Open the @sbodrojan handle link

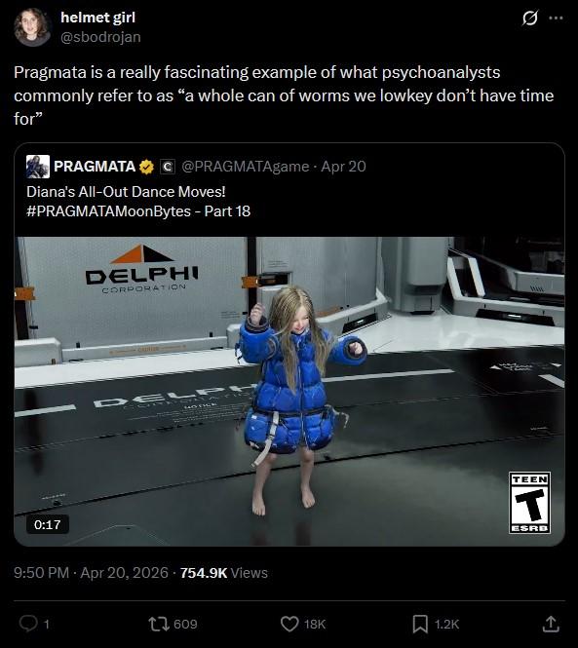pos(100,37)
